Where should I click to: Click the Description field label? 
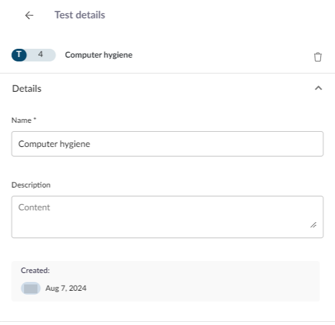pyautogui.click(x=31, y=185)
